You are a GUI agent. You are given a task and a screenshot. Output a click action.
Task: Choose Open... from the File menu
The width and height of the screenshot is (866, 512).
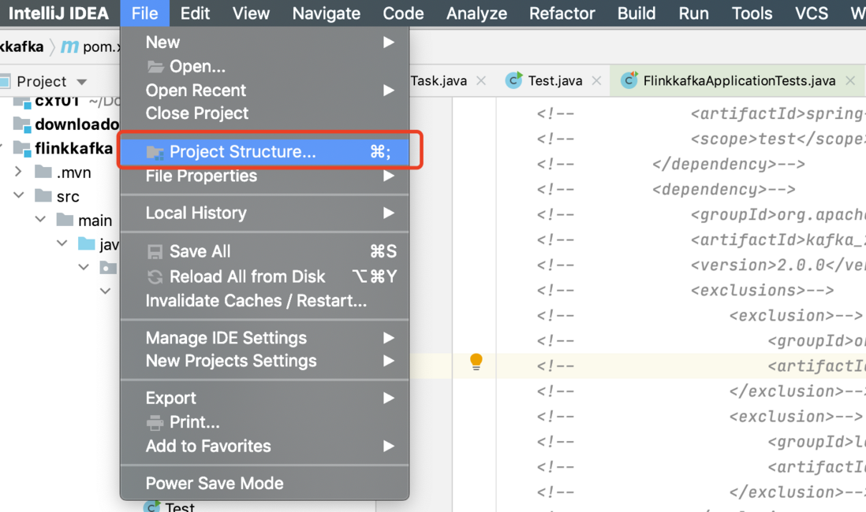point(264,67)
